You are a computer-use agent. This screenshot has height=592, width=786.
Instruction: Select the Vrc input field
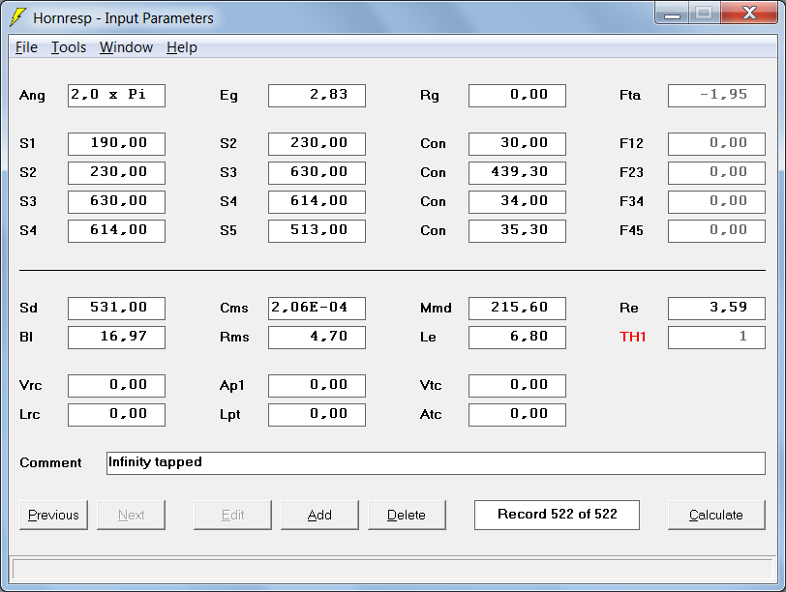click(x=116, y=386)
